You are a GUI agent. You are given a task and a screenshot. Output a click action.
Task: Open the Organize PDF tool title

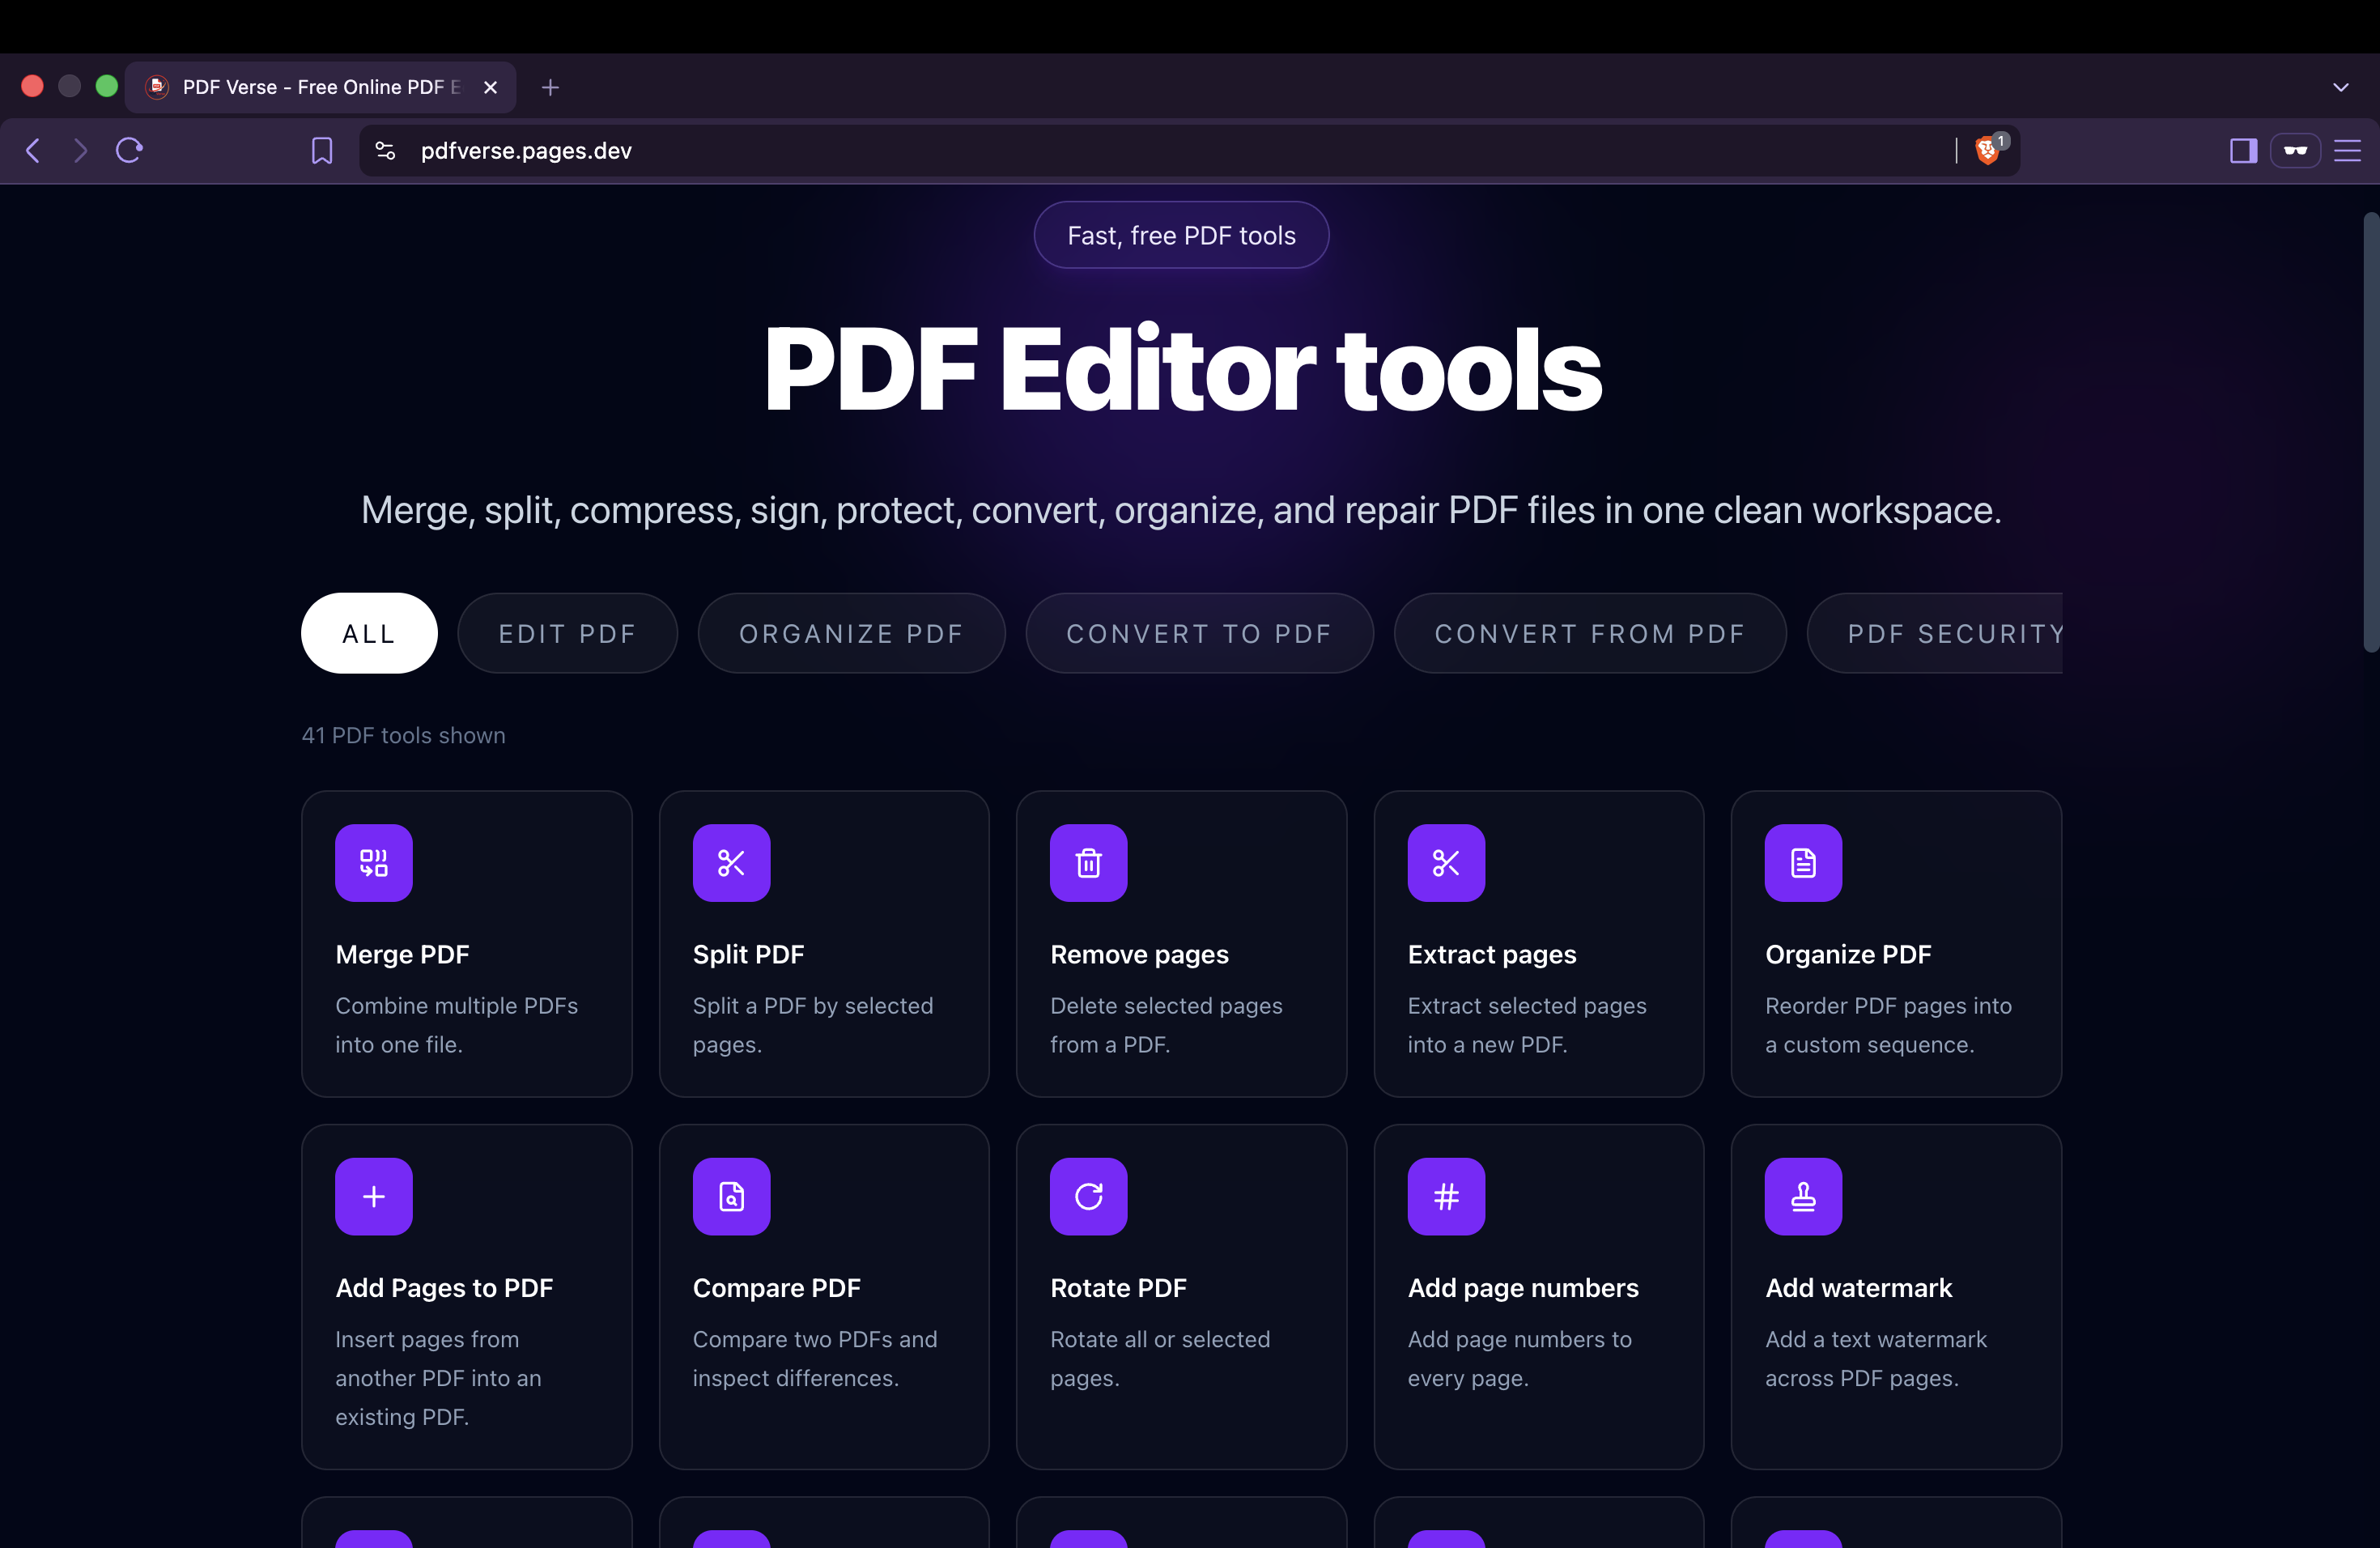click(1848, 954)
